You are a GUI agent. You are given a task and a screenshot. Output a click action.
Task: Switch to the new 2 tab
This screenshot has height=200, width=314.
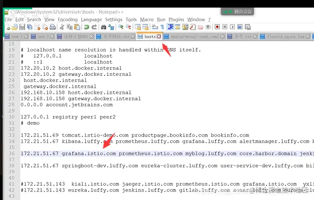(x=43, y=36)
